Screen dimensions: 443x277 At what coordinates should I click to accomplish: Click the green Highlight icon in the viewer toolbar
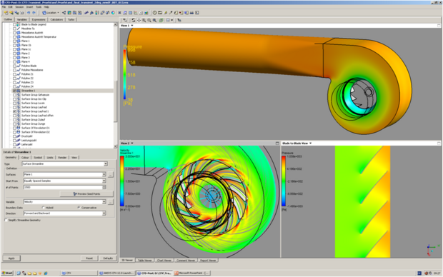coord(161,20)
